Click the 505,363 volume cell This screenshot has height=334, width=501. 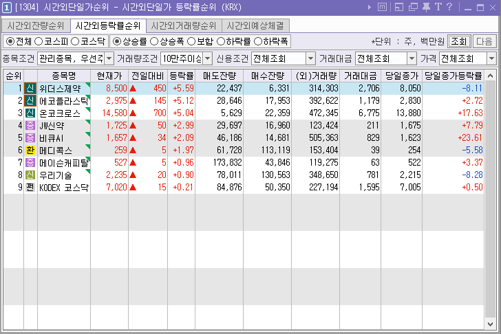click(x=323, y=138)
